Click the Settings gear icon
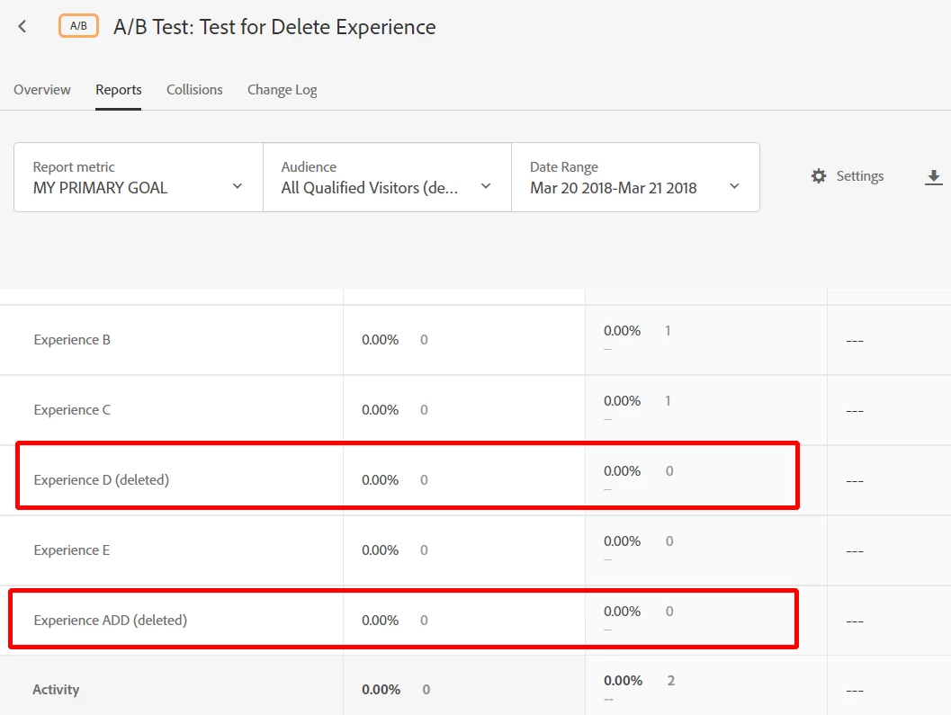The width and height of the screenshot is (951, 715). [818, 176]
